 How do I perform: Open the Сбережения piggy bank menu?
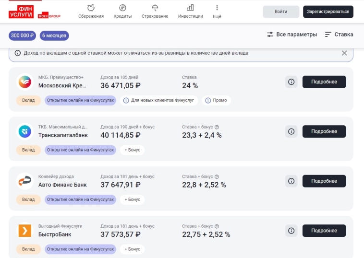91,8
